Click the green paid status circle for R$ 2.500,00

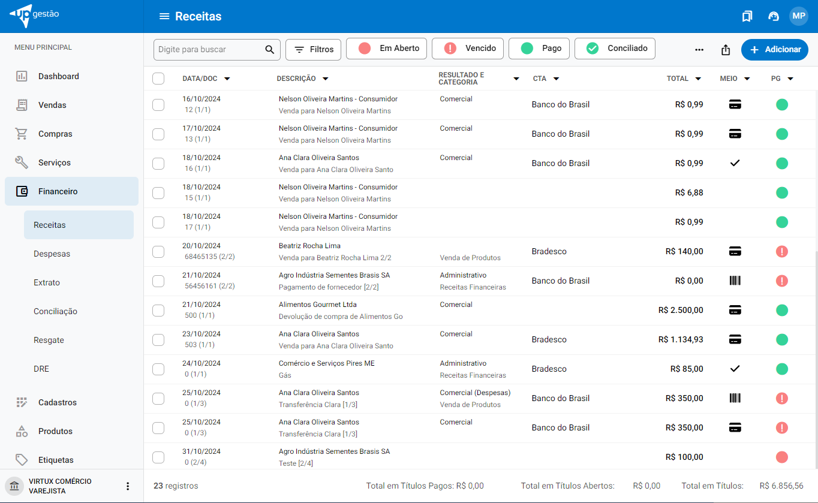tap(781, 311)
